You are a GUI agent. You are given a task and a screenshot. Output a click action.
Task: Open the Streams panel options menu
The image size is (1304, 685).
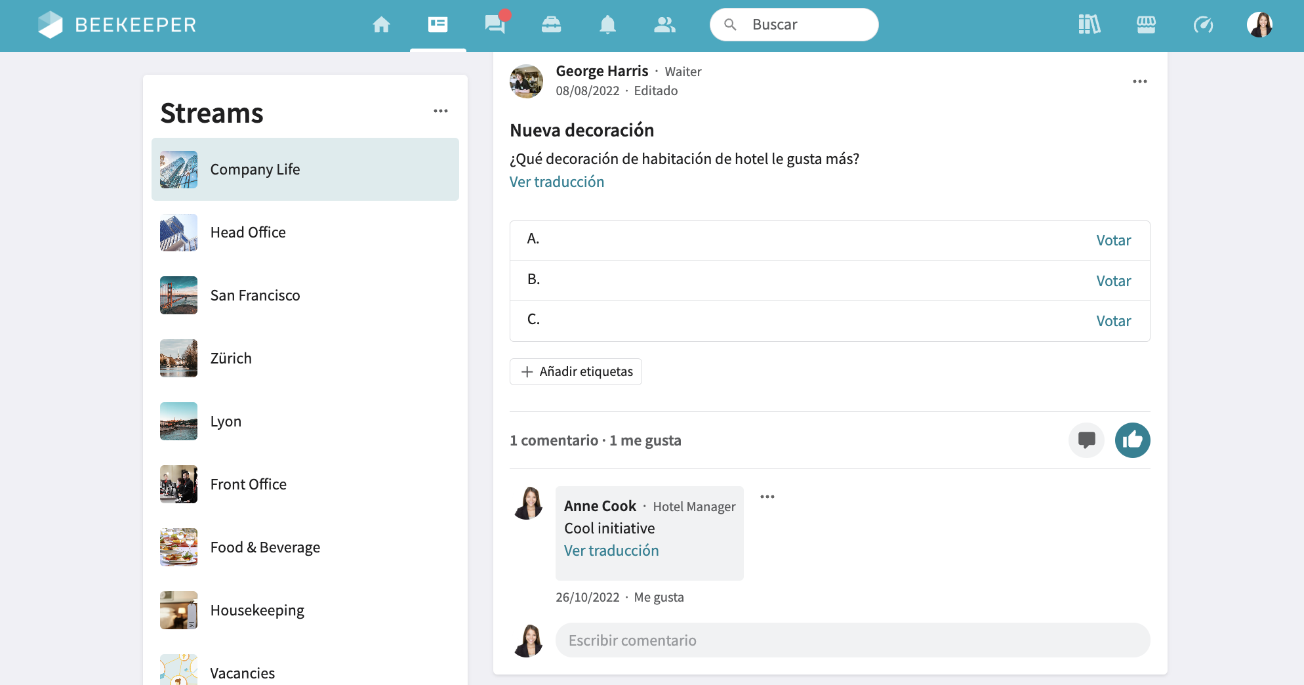[441, 111]
